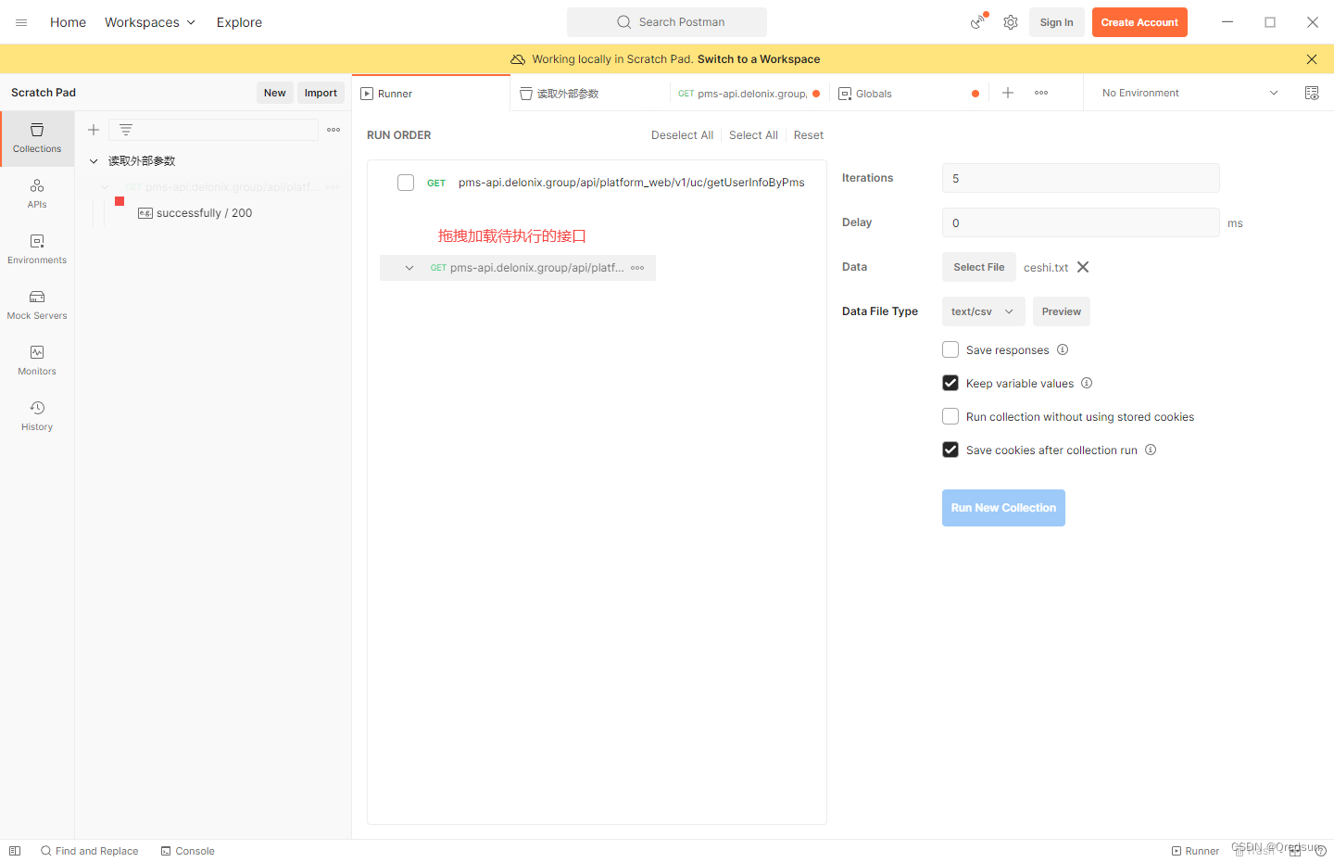
Task: Collapse the greyed pms-api request in the sidebar
Action: pos(105,187)
